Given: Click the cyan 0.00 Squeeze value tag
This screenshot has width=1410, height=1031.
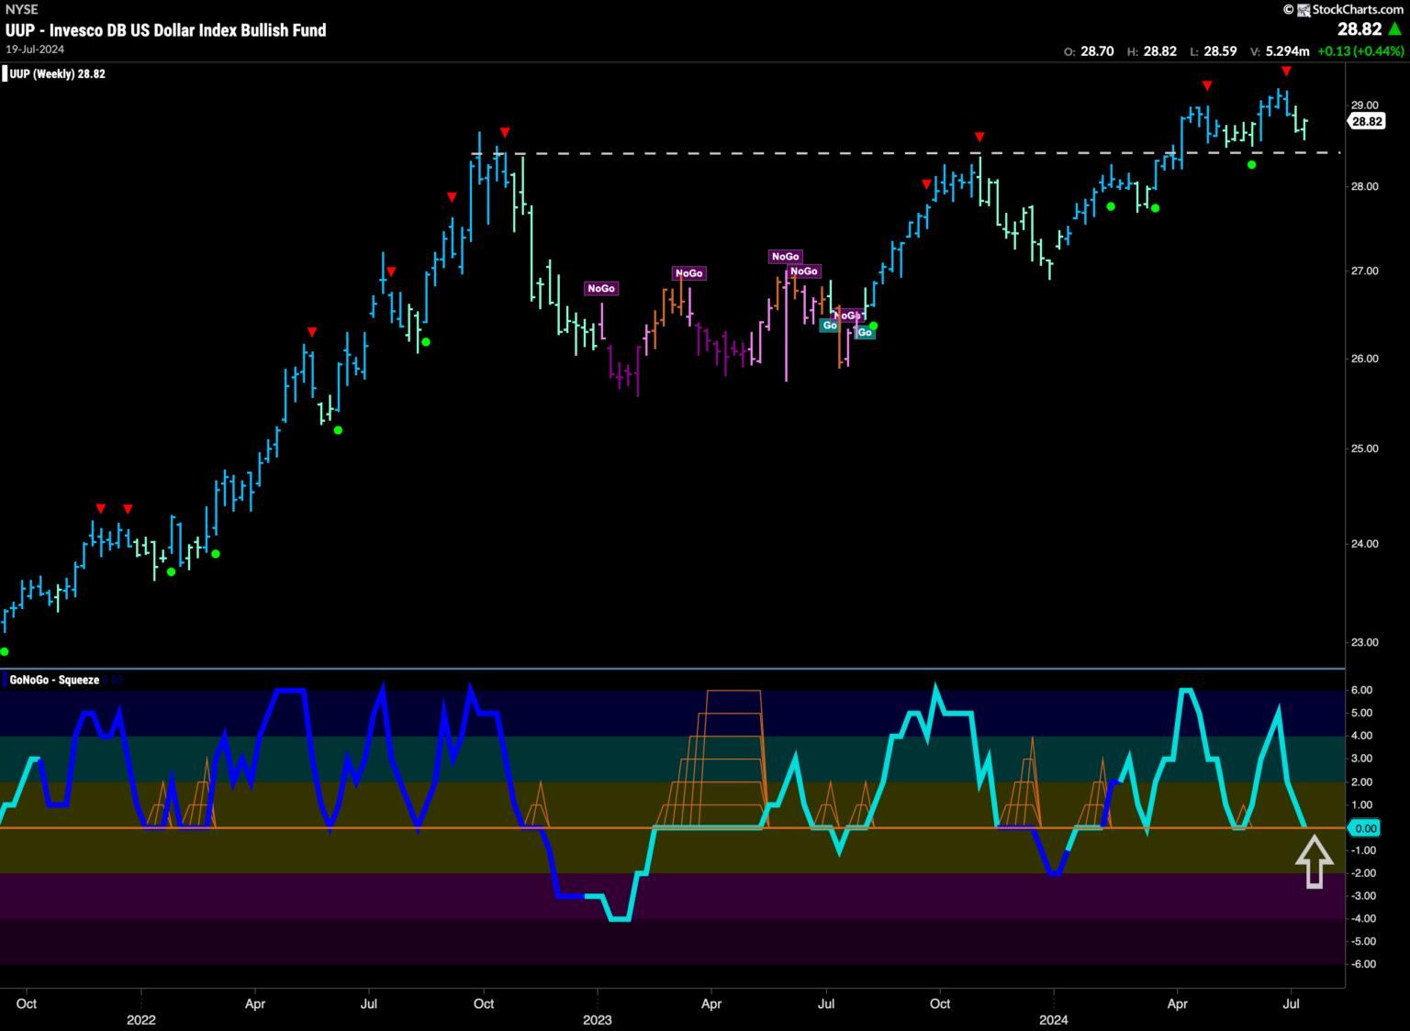Looking at the screenshot, I should pos(1366,828).
